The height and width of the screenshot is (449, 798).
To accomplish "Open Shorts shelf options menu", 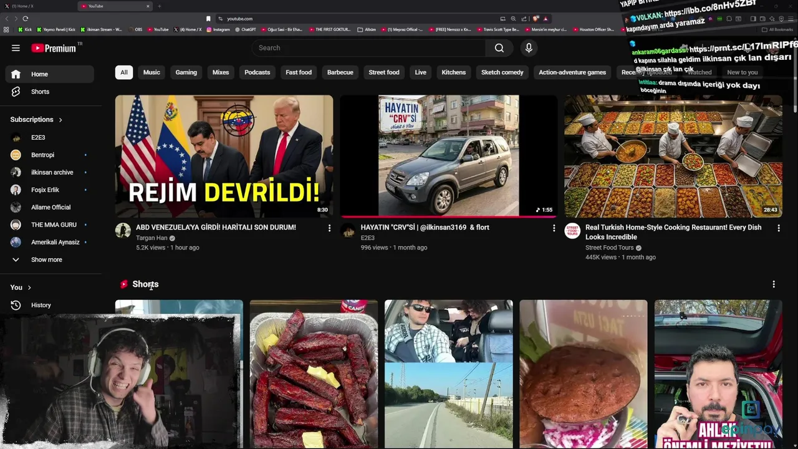I will [774, 284].
